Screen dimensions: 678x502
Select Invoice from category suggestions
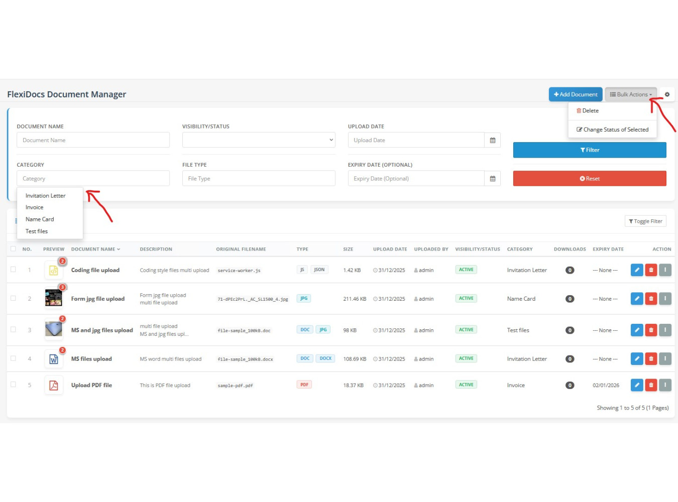[35, 207]
